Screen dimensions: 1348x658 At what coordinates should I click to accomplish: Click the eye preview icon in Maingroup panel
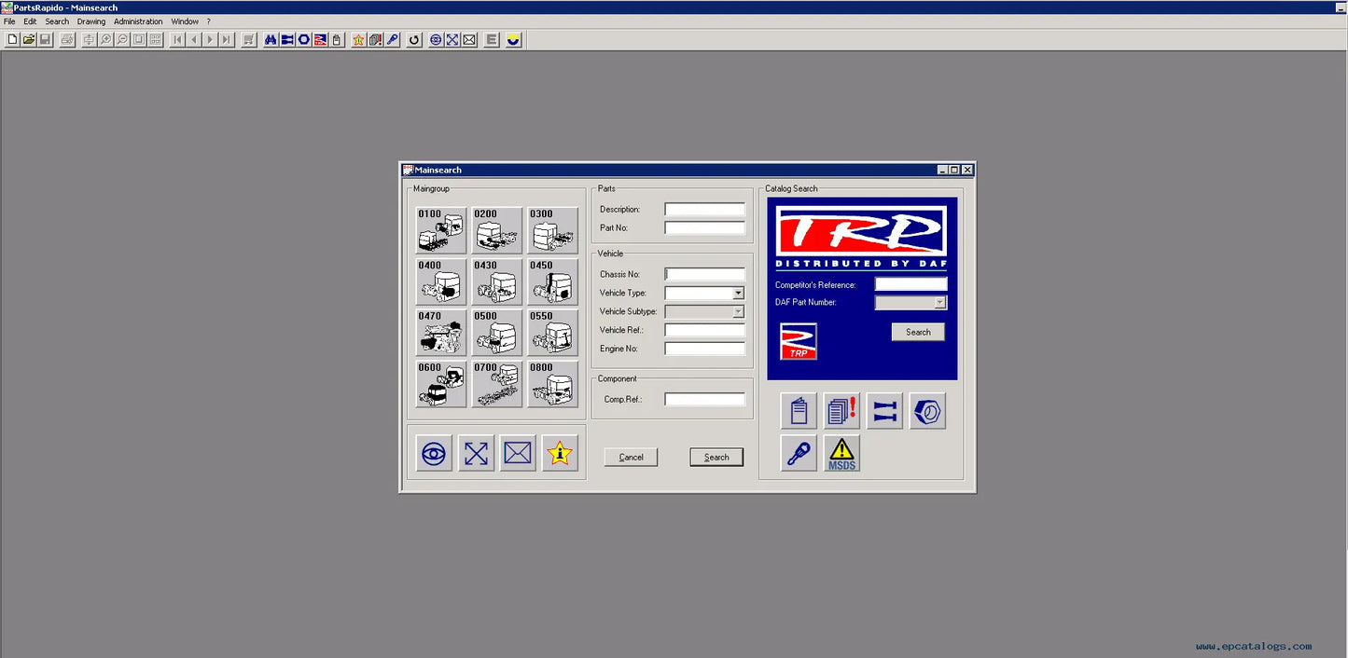[434, 453]
